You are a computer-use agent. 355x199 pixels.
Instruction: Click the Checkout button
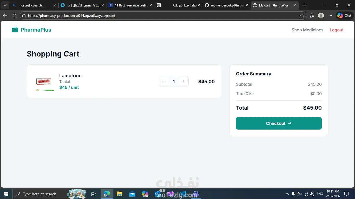pos(279,123)
